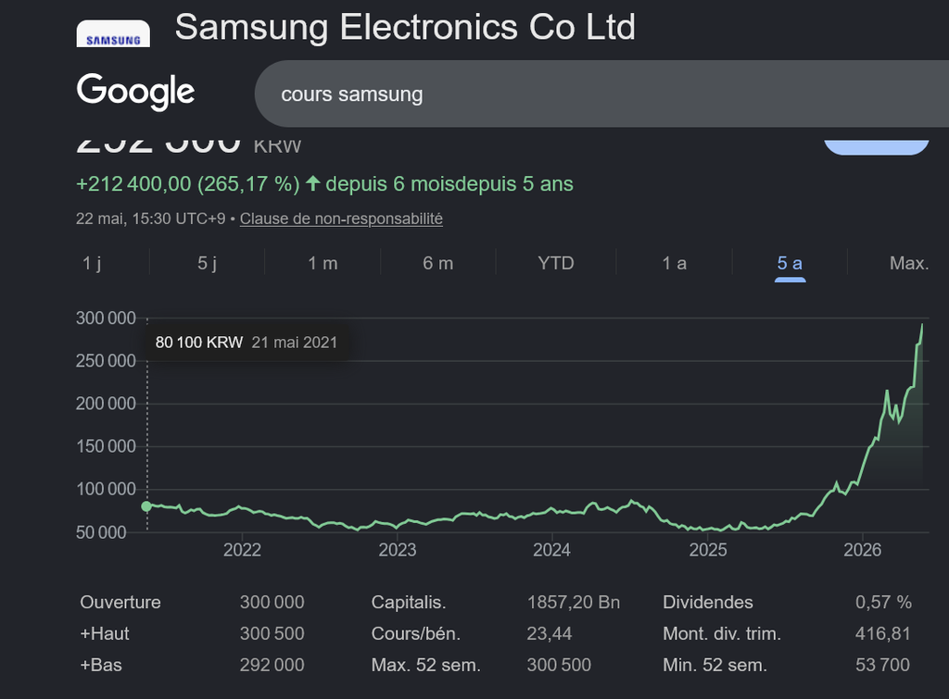Show the 1 a chart range

(x=674, y=263)
